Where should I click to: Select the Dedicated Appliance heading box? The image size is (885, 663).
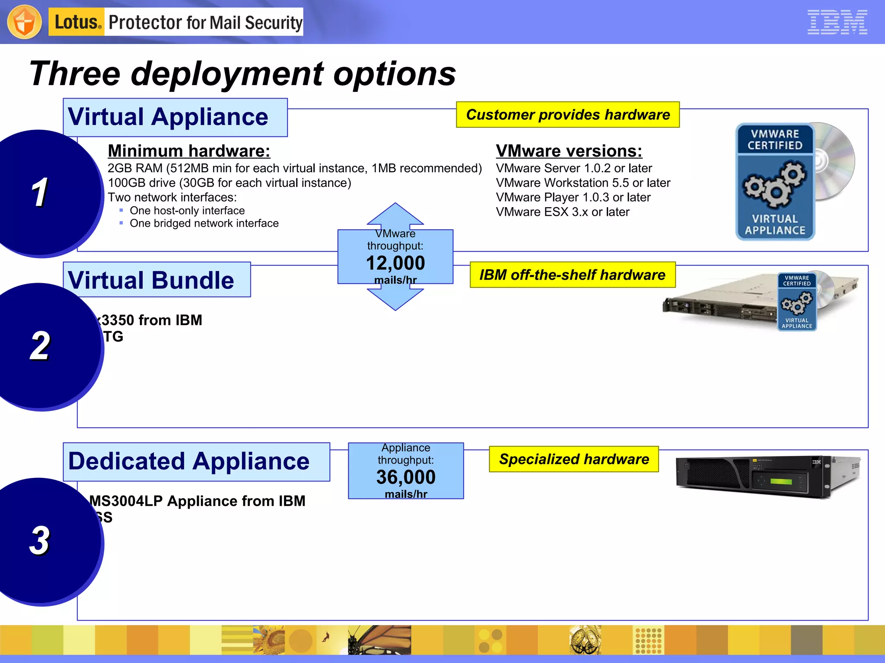(x=197, y=462)
